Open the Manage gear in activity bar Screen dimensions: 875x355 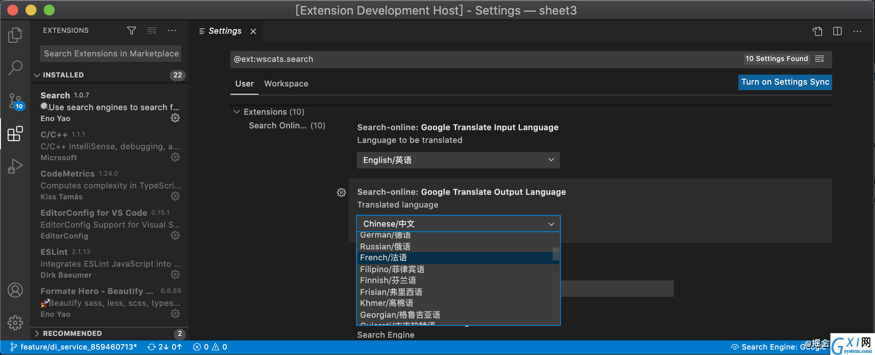[15, 323]
